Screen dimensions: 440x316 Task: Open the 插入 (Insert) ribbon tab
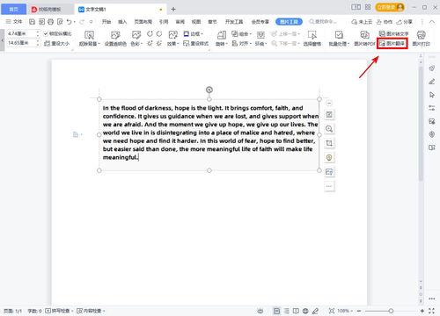(x=122, y=22)
